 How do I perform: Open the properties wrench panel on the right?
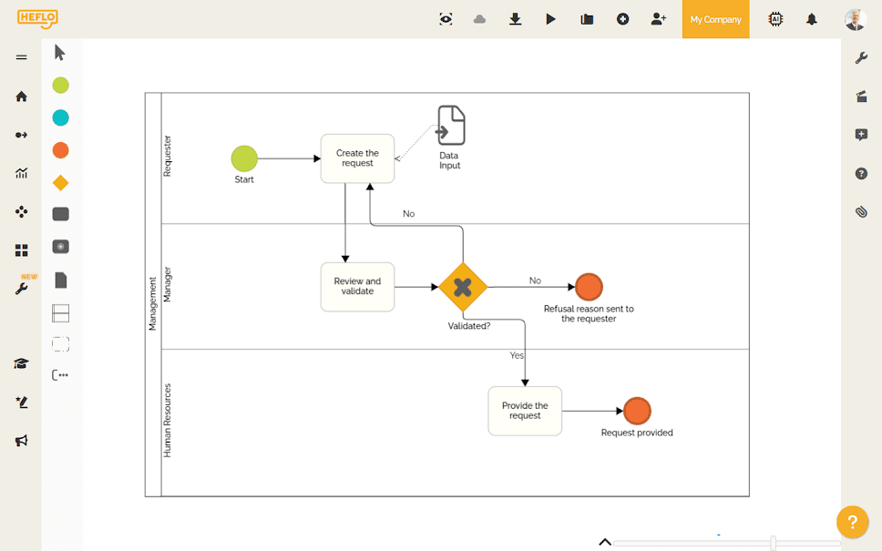point(861,56)
